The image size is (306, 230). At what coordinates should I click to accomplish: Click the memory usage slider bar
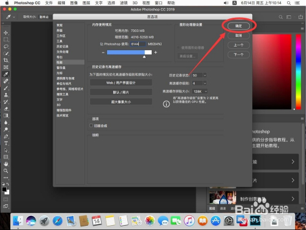[129, 53]
